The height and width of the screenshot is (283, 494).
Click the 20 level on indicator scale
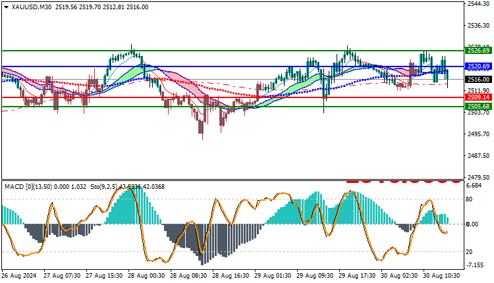[469, 252]
